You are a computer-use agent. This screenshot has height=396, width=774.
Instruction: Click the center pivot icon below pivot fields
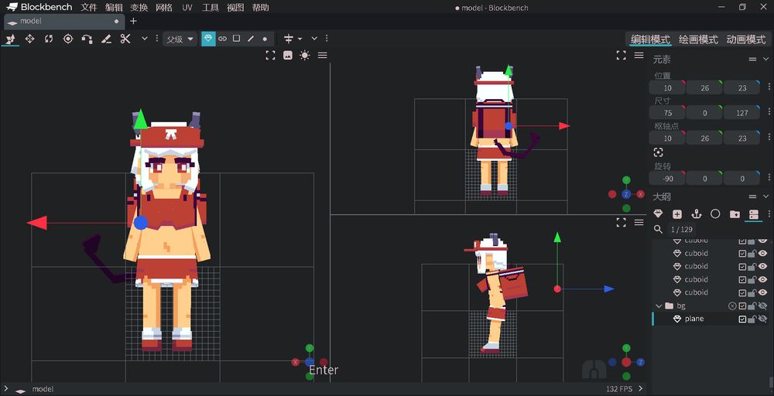658,152
